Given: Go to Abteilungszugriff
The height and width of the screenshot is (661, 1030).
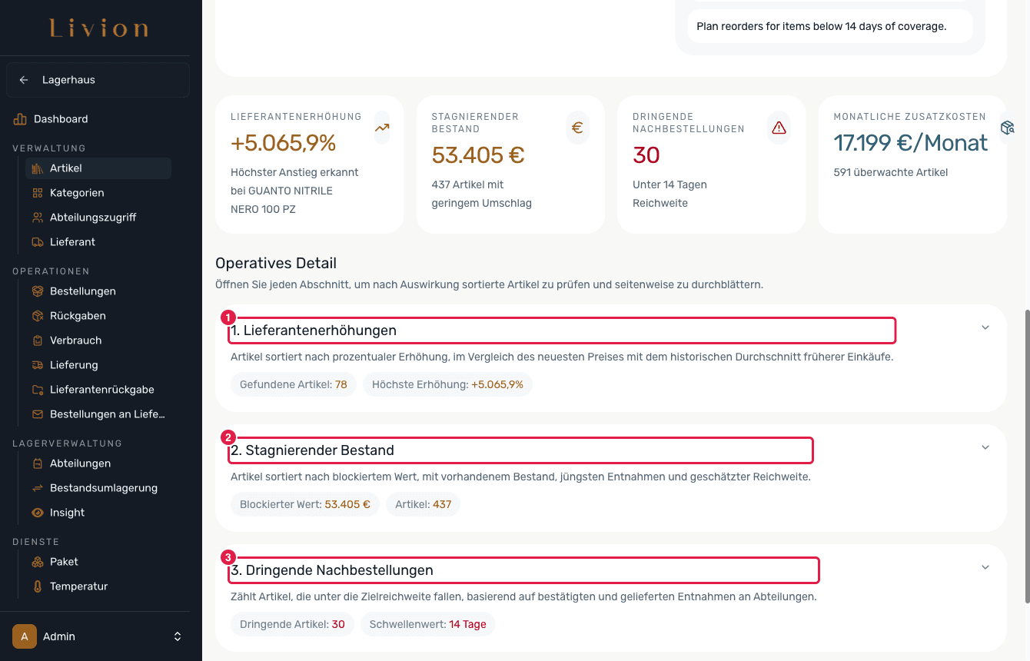Looking at the screenshot, I should [98, 218].
